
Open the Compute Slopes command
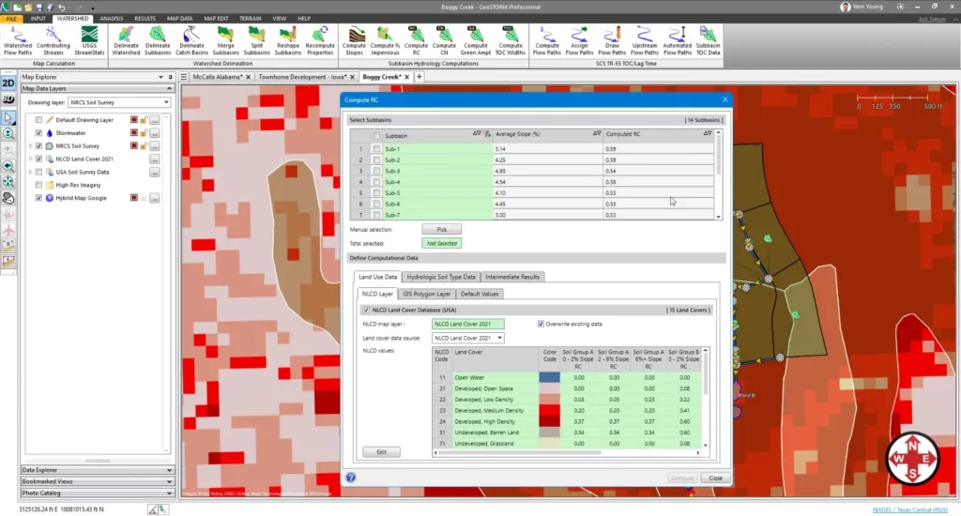point(354,41)
